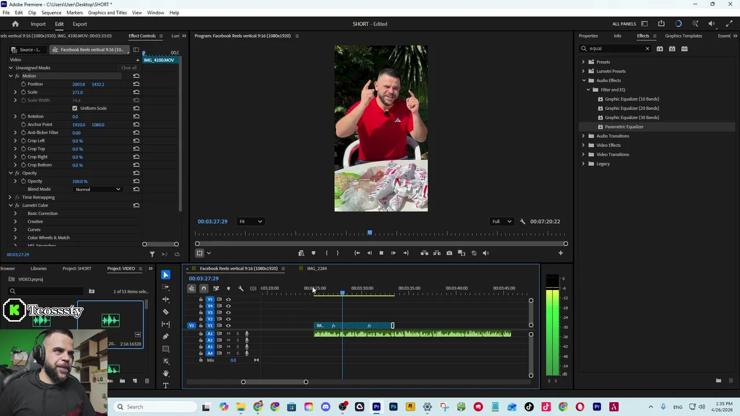The width and height of the screenshot is (740, 416).
Task: Open Windows taskbar Search box
Action: point(154,407)
